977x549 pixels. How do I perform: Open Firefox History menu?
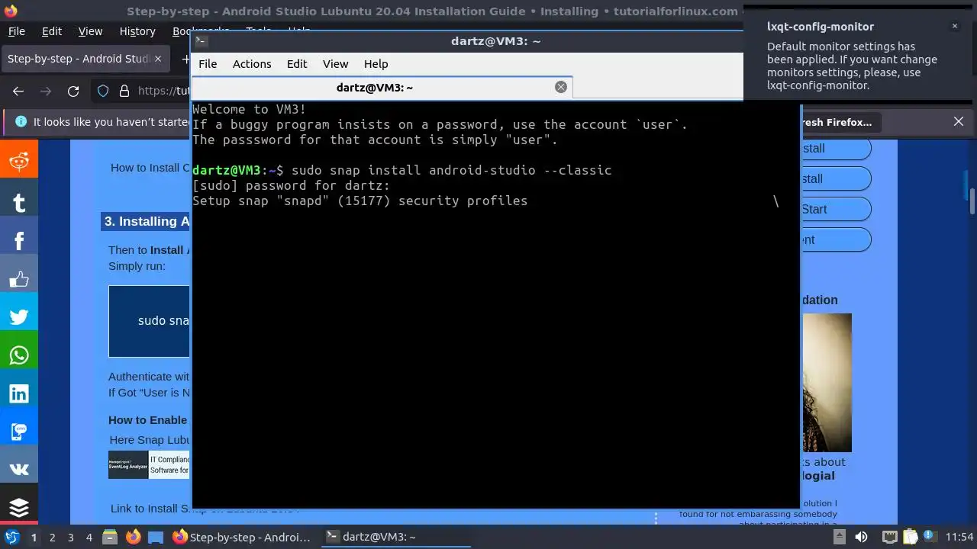[137, 31]
